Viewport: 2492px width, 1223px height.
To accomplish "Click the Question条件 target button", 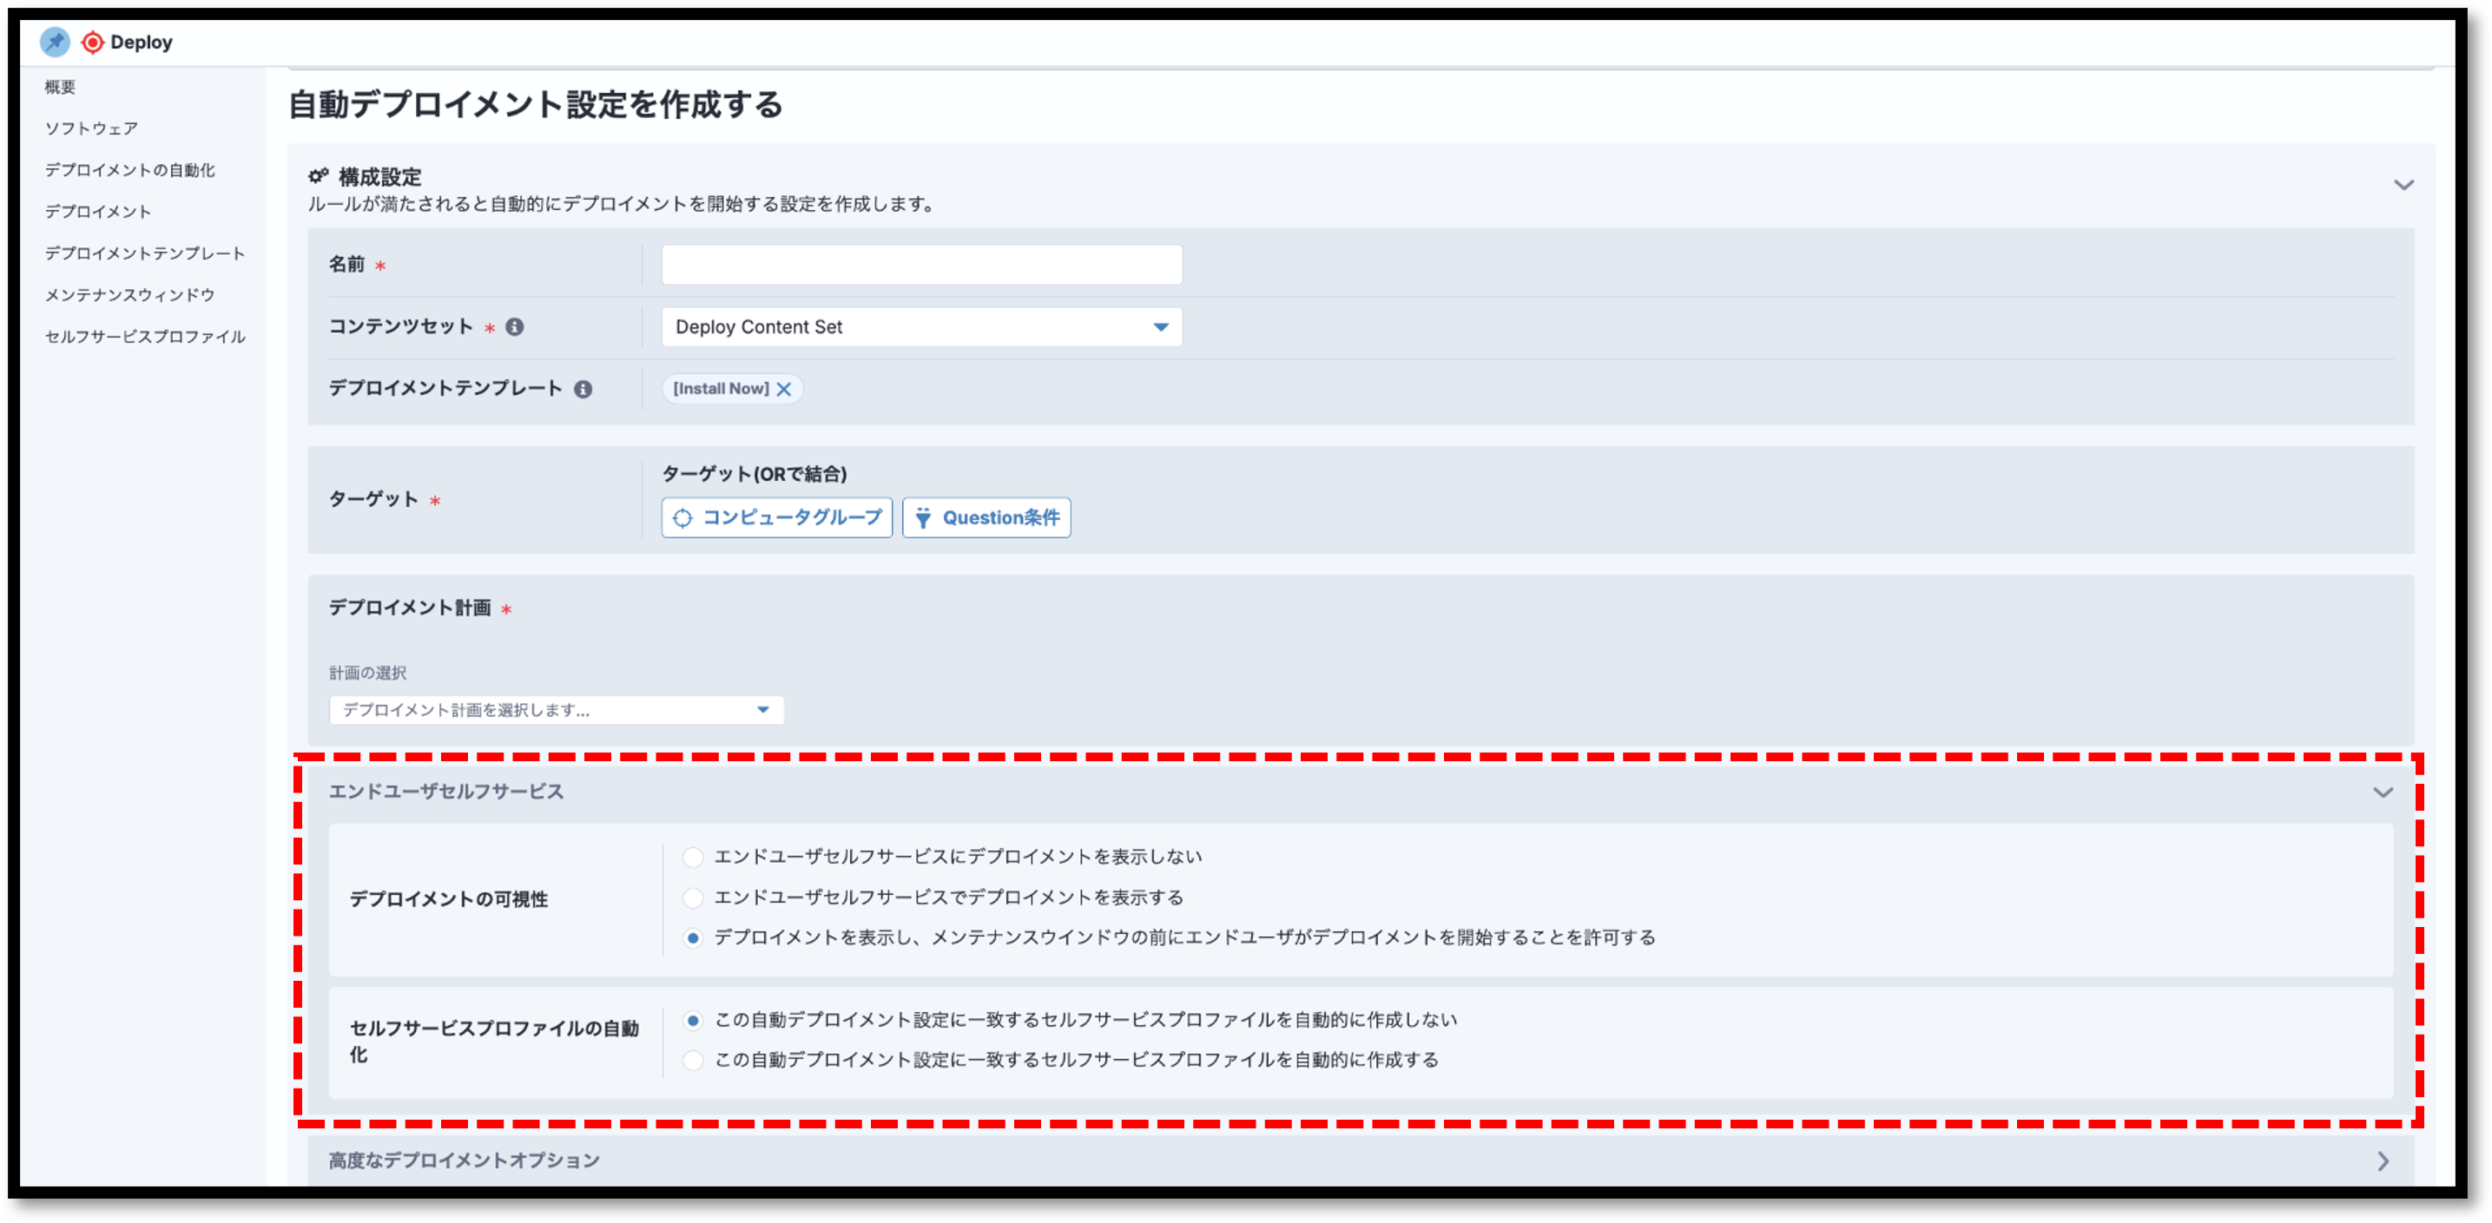I will point(986,517).
